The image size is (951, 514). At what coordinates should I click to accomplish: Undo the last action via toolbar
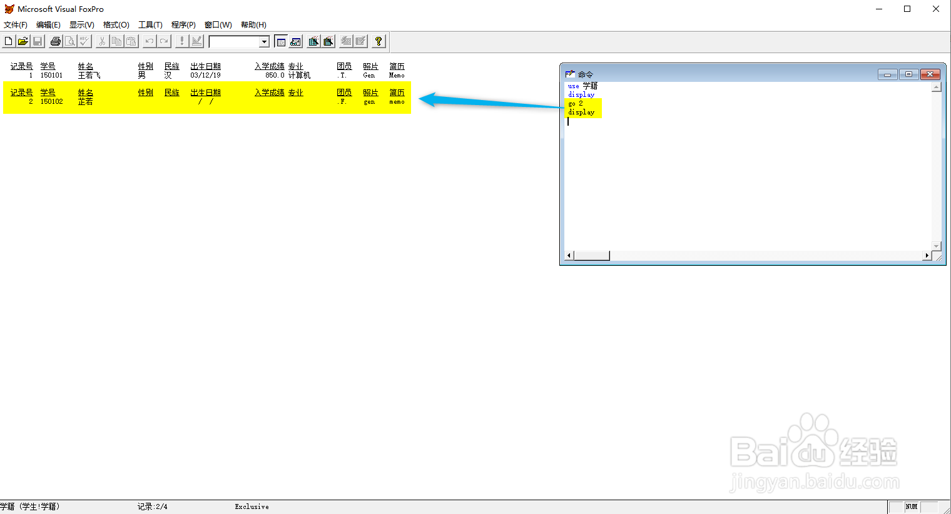[150, 41]
